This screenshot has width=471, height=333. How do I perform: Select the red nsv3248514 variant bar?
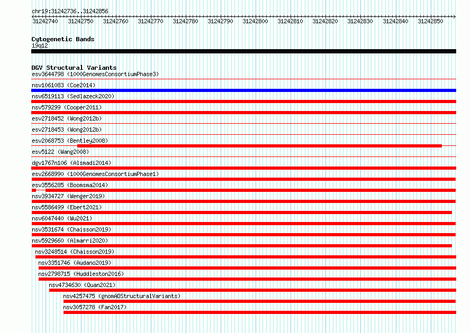(246, 257)
